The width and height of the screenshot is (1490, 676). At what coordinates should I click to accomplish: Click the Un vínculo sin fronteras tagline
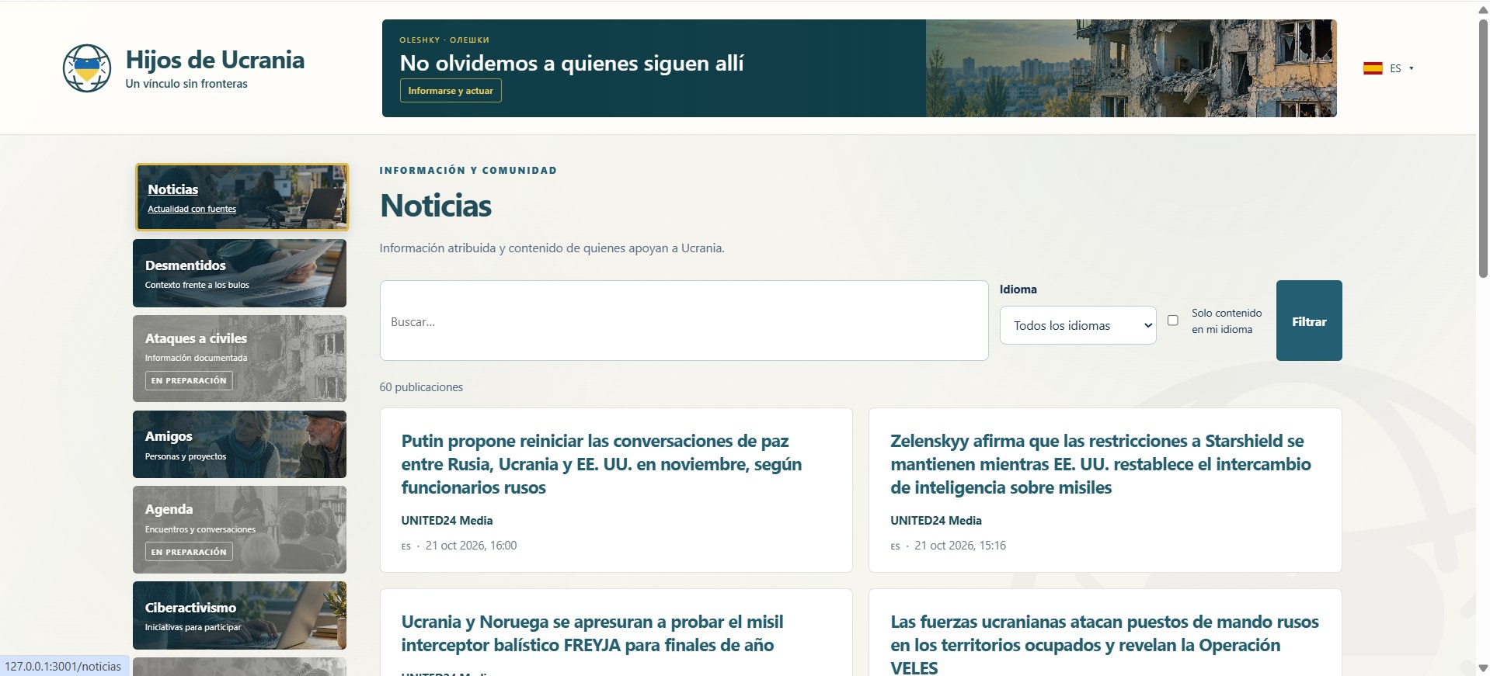coord(186,84)
